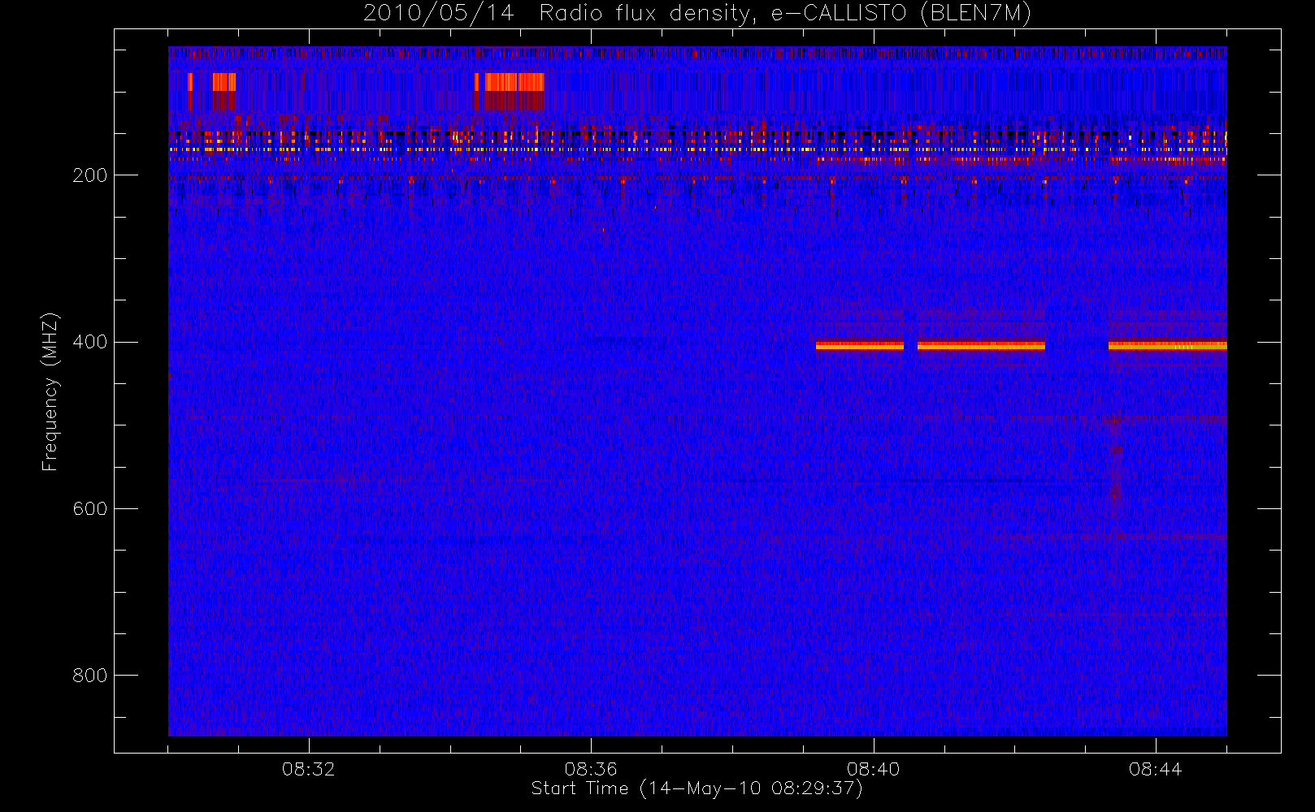This screenshot has width=1315, height=812.
Task: Click the 400 MHz emission band between 08:41 and 08:42
Action: [x=981, y=345]
